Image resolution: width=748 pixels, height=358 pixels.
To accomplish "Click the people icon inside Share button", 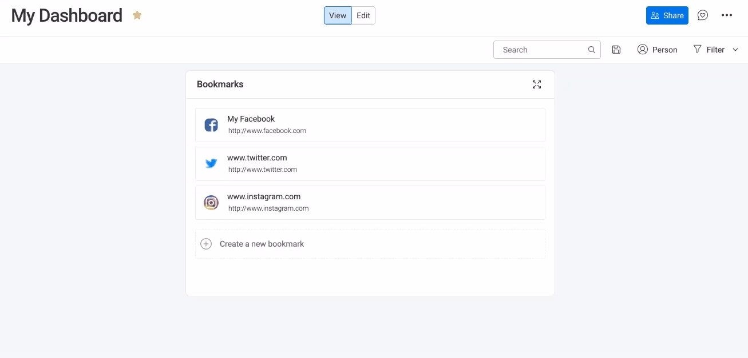I will tap(655, 15).
